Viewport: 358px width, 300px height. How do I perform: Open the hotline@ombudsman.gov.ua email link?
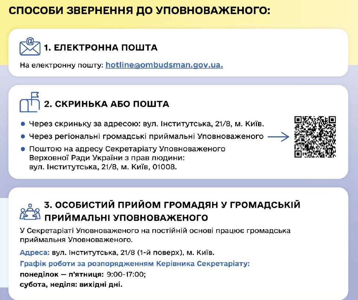point(164,65)
